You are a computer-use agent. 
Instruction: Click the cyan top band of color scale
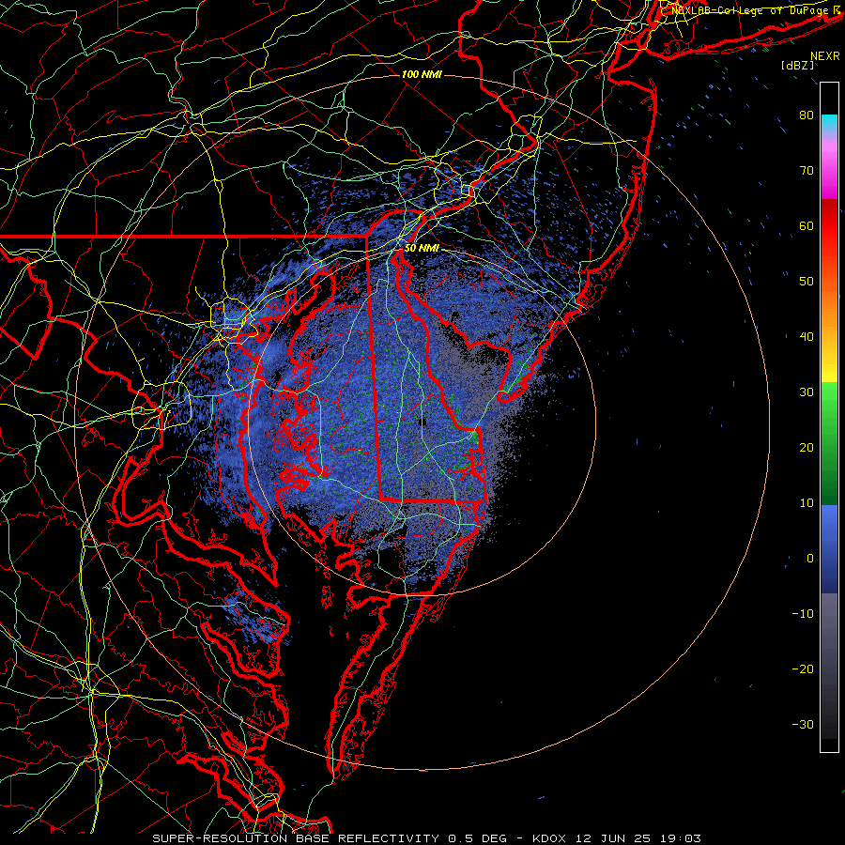(x=829, y=123)
